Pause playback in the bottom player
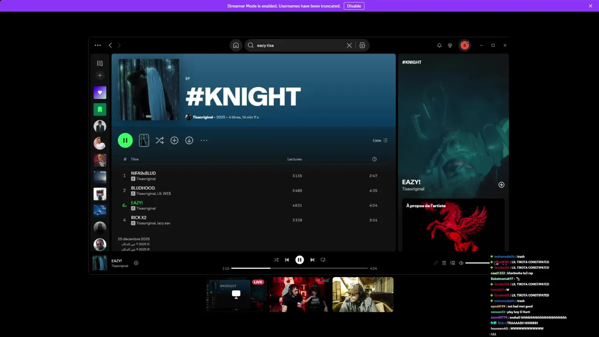The image size is (599, 337). [x=299, y=260]
